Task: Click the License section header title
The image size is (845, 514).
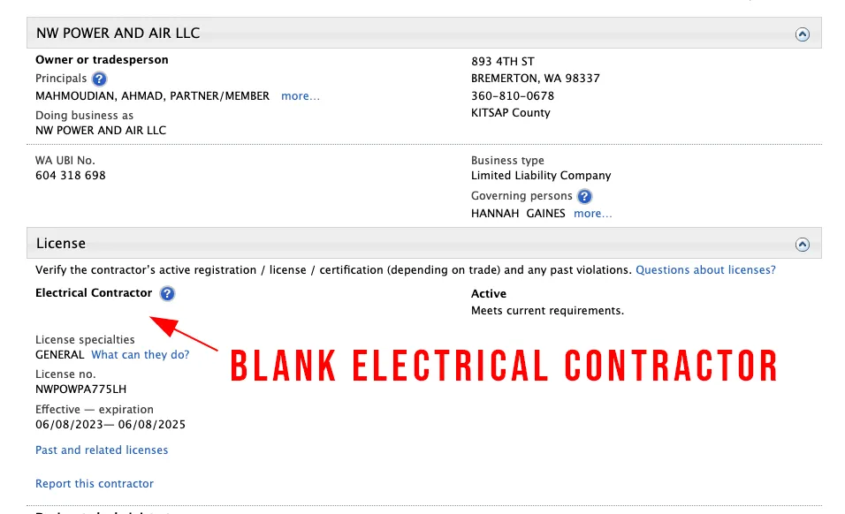Action: pos(61,243)
